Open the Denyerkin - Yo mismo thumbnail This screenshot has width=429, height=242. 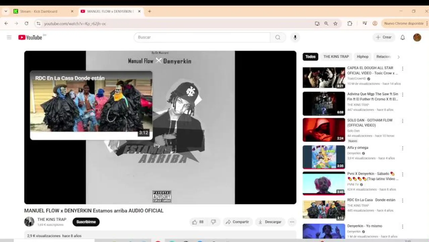pyautogui.click(x=324, y=231)
